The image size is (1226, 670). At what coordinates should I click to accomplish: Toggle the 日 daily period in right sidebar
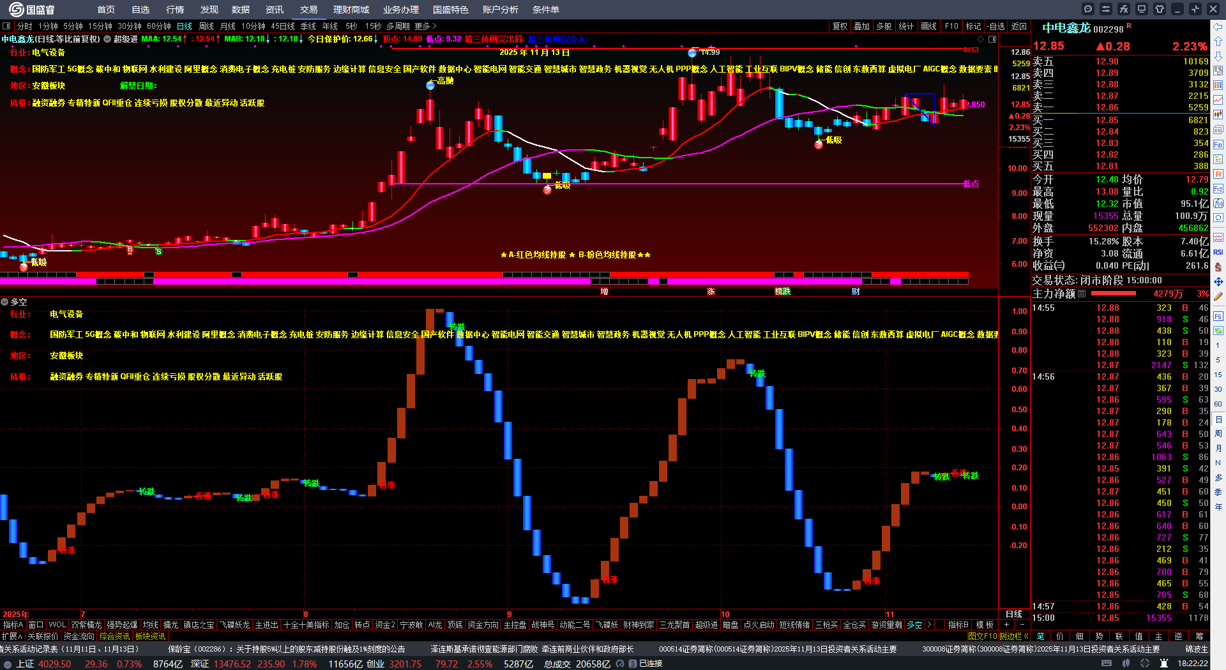pyautogui.click(x=1218, y=419)
